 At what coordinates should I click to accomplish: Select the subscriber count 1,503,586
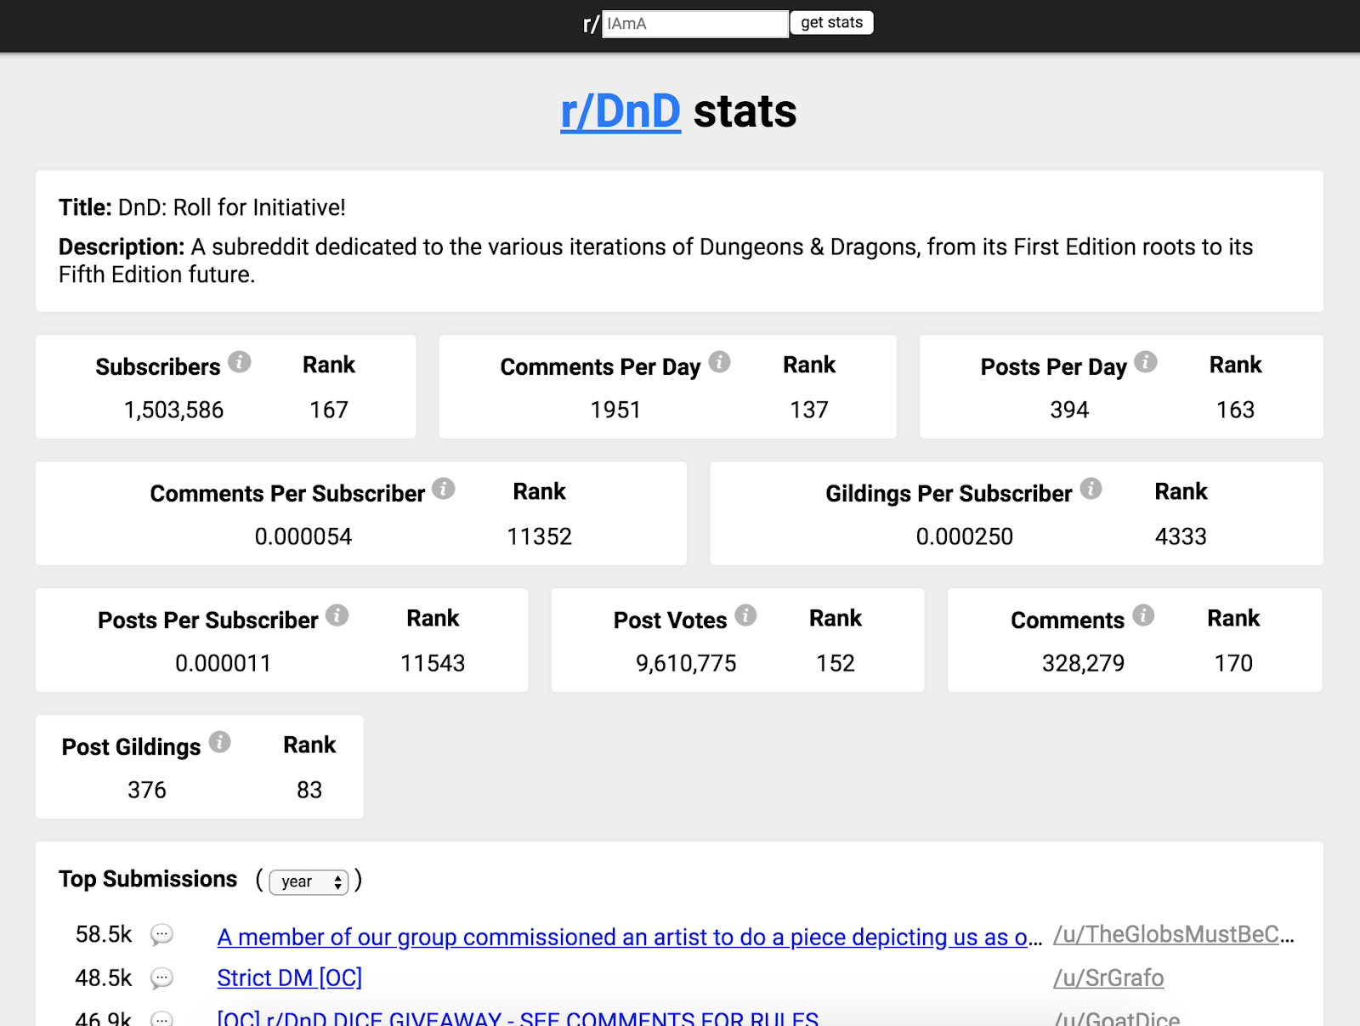[173, 410]
